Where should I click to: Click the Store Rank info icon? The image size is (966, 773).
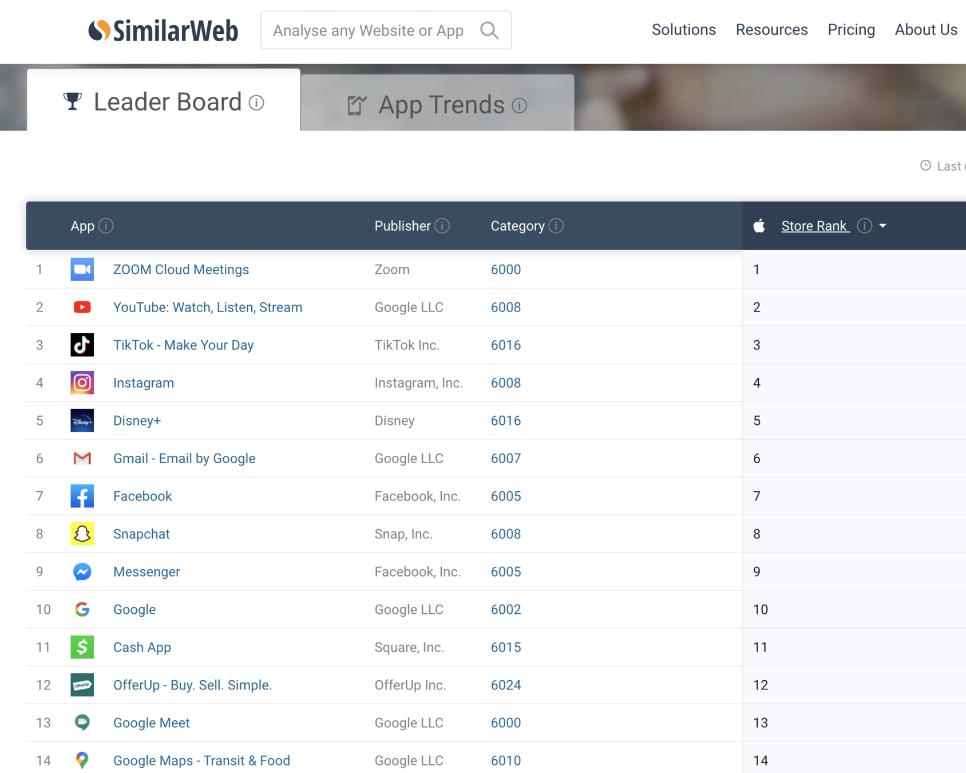[864, 226]
